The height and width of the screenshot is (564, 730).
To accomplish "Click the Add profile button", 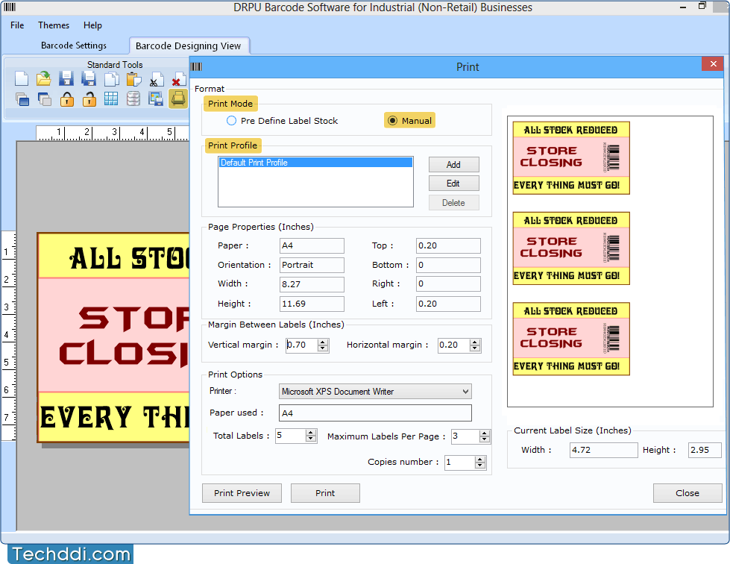I will tap(453, 164).
